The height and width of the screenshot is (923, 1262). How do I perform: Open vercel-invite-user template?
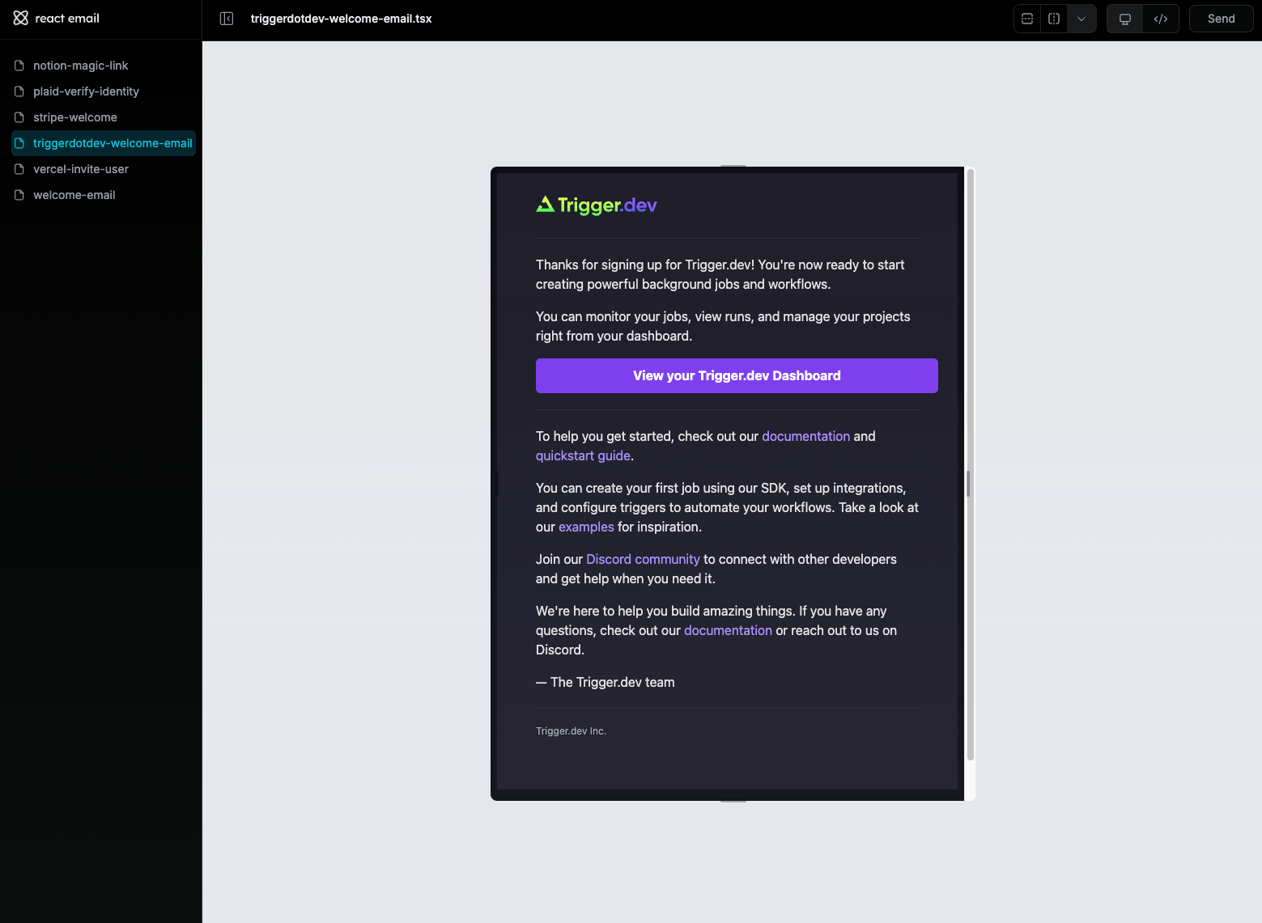click(81, 169)
